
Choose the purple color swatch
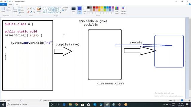(x=113, y=7)
